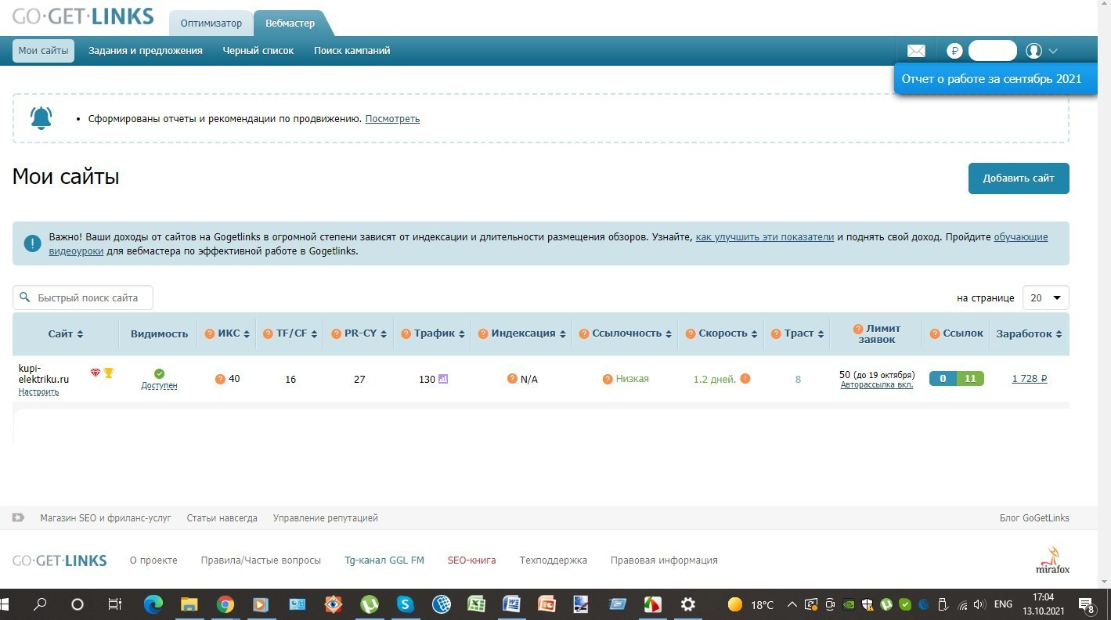Sort the table by Трафик column
Viewport: 1111px width, 620px height.
point(462,334)
